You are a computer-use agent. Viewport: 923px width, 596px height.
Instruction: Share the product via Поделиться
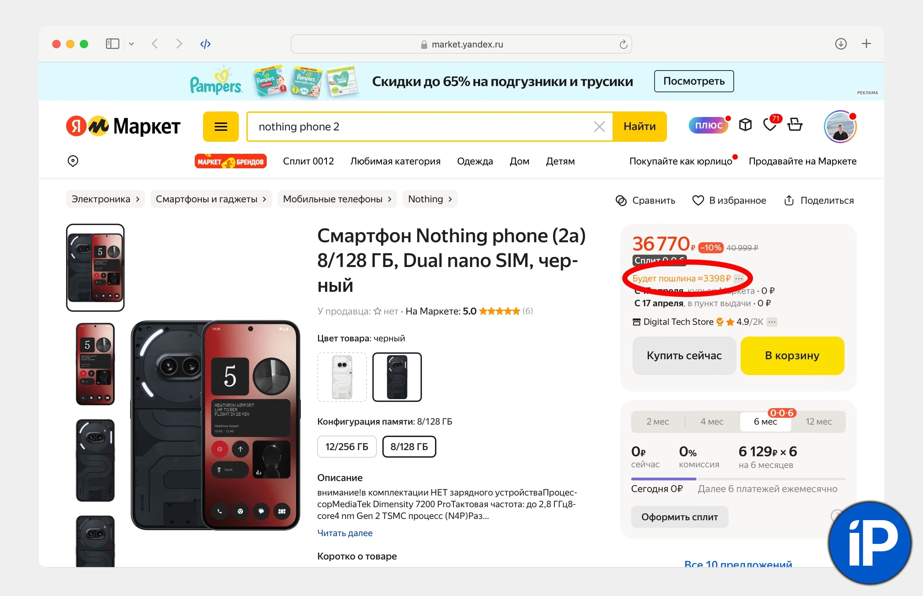coord(819,201)
